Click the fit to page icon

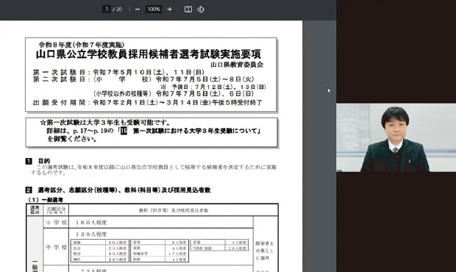click(188, 10)
